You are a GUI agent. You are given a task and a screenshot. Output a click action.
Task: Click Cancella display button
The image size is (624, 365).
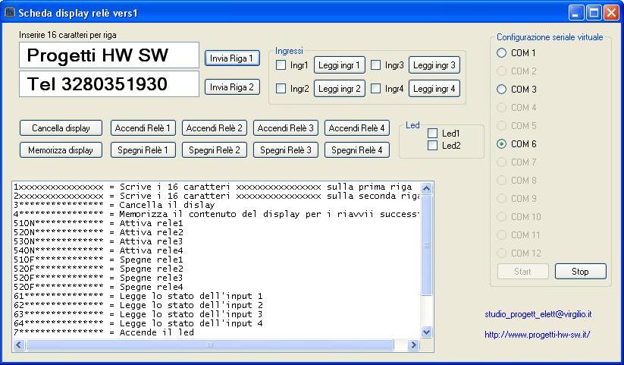pos(61,128)
